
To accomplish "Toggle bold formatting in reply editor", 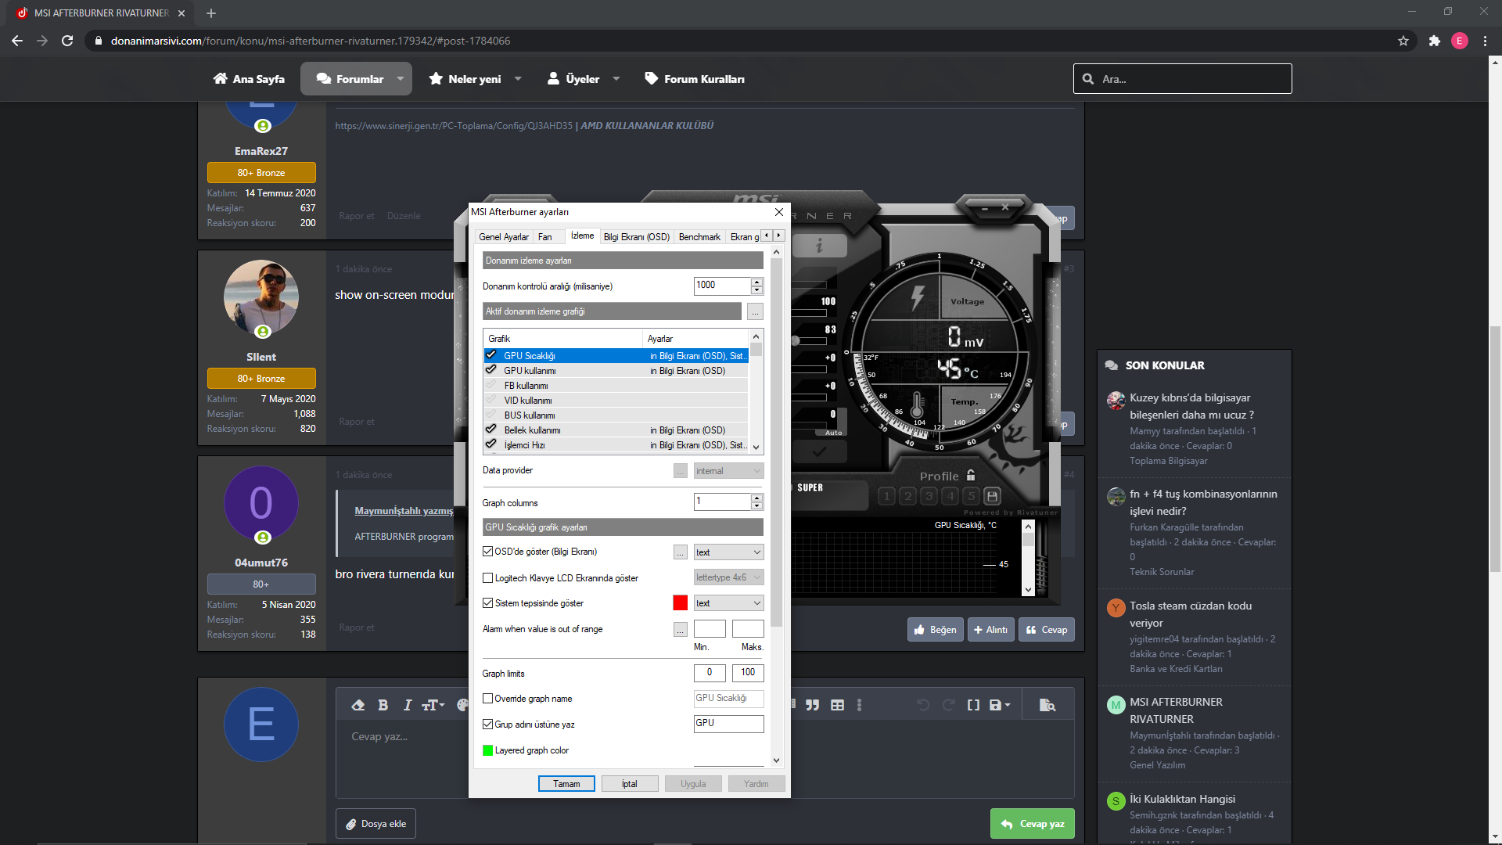I will tap(383, 705).
